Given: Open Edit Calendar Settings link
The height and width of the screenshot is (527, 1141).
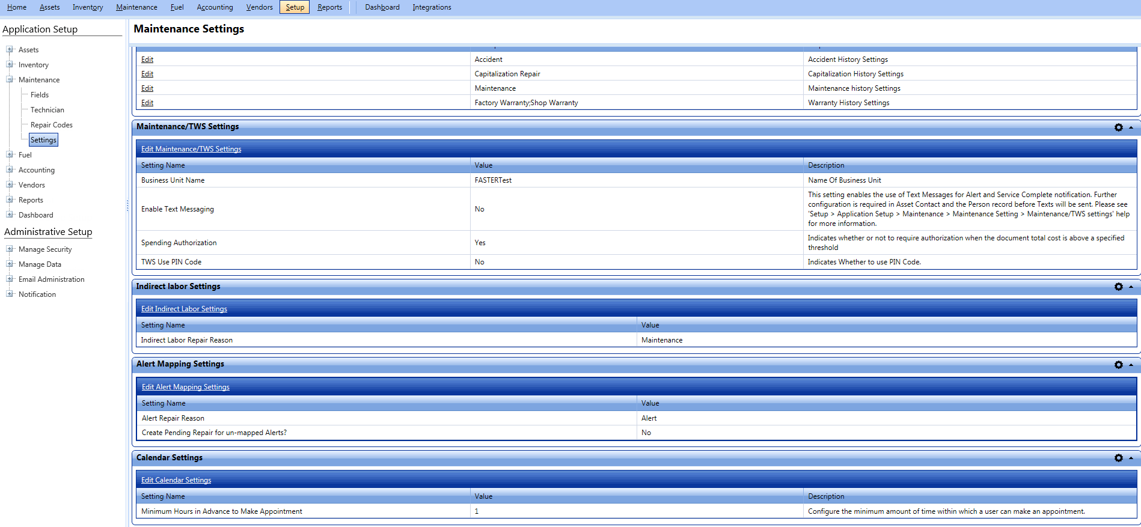Looking at the screenshot, I should tap(176, 480).
